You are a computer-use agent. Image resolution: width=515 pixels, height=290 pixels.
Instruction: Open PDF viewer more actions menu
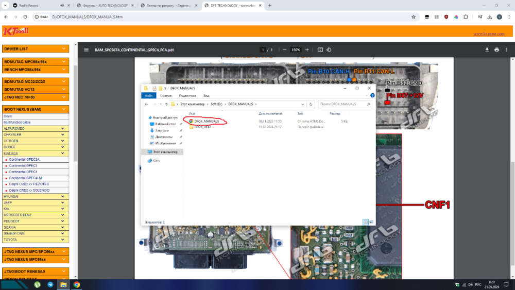coord(506,50)
